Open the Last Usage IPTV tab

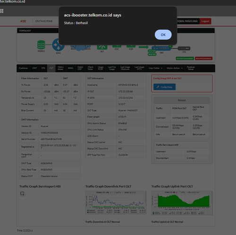pyautogui.click(x=139, y=68)
